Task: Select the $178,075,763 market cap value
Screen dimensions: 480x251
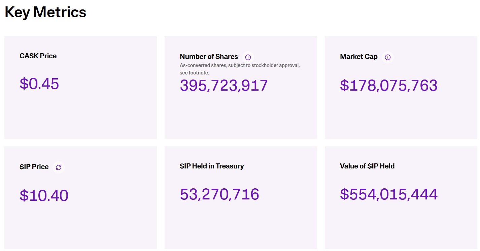Action: 388,85
